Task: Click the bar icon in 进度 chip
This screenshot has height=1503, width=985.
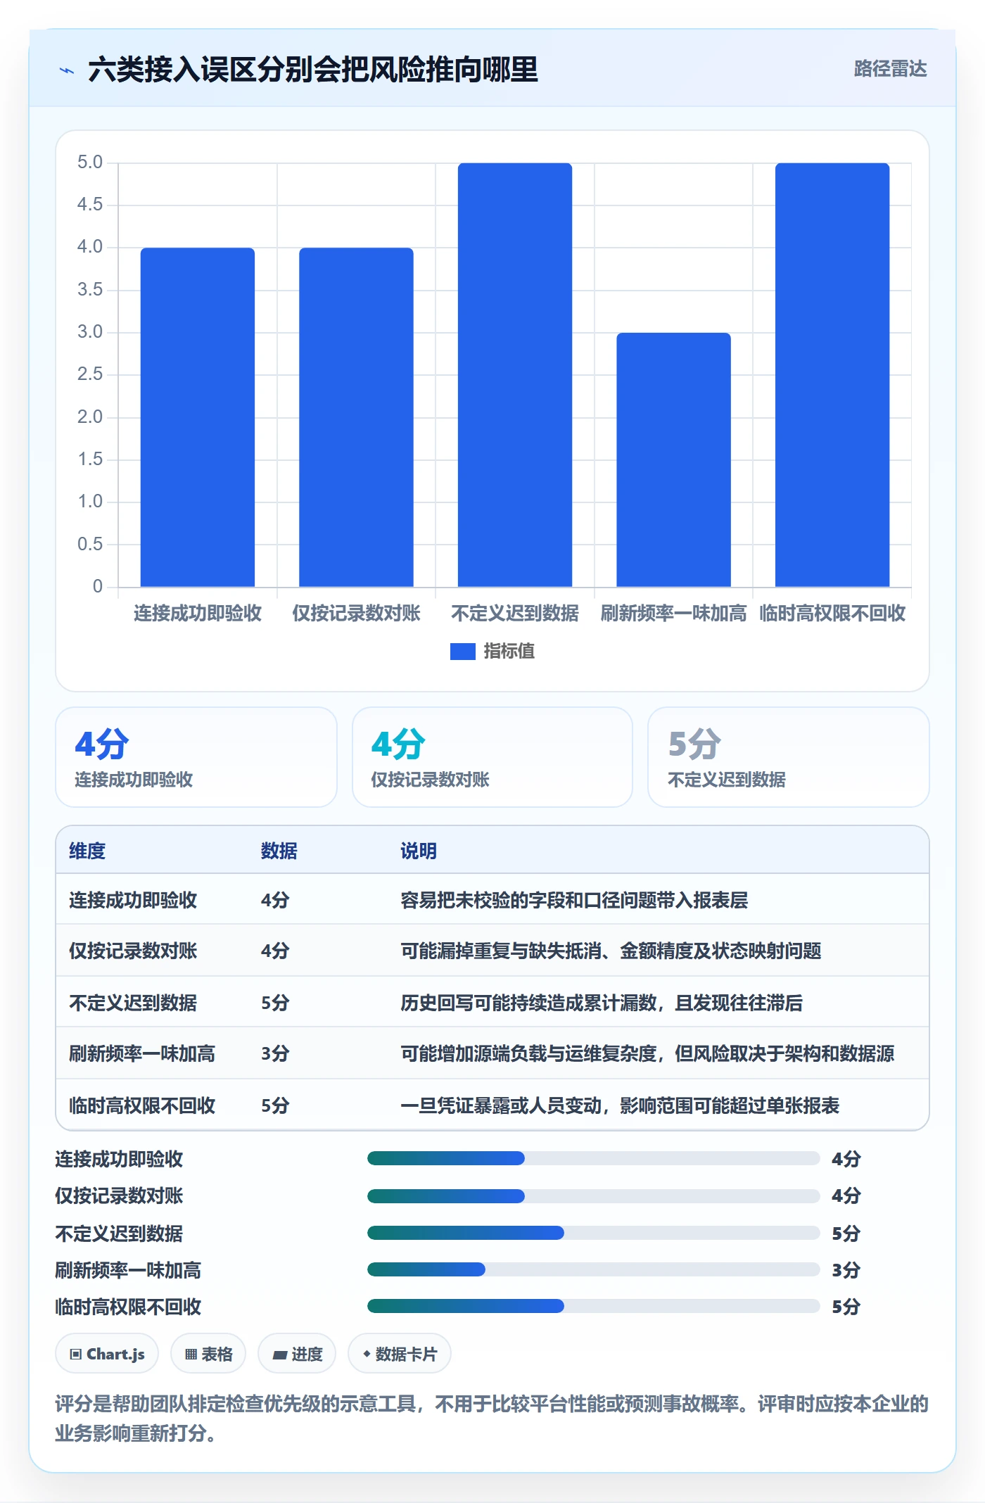Action: (279, 1355)
